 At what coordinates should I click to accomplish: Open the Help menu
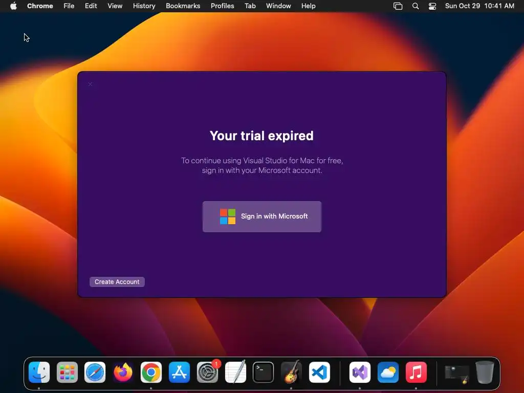(x=308, y=6)
